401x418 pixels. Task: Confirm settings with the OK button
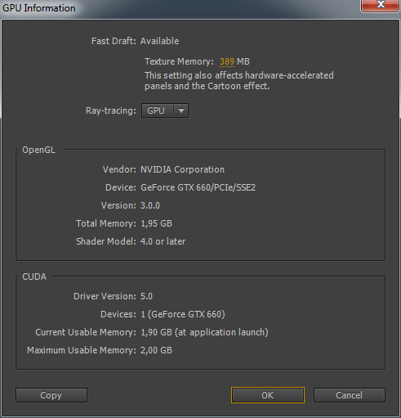(268, 395)
